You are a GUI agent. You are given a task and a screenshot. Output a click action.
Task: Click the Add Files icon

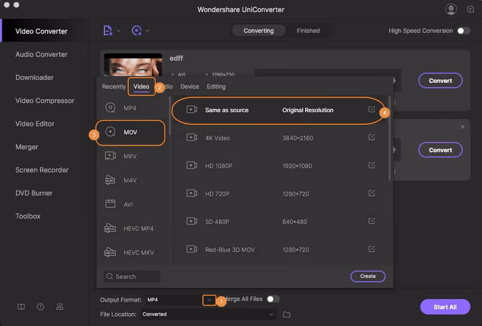pyautogui.click(x=108, y=31)
